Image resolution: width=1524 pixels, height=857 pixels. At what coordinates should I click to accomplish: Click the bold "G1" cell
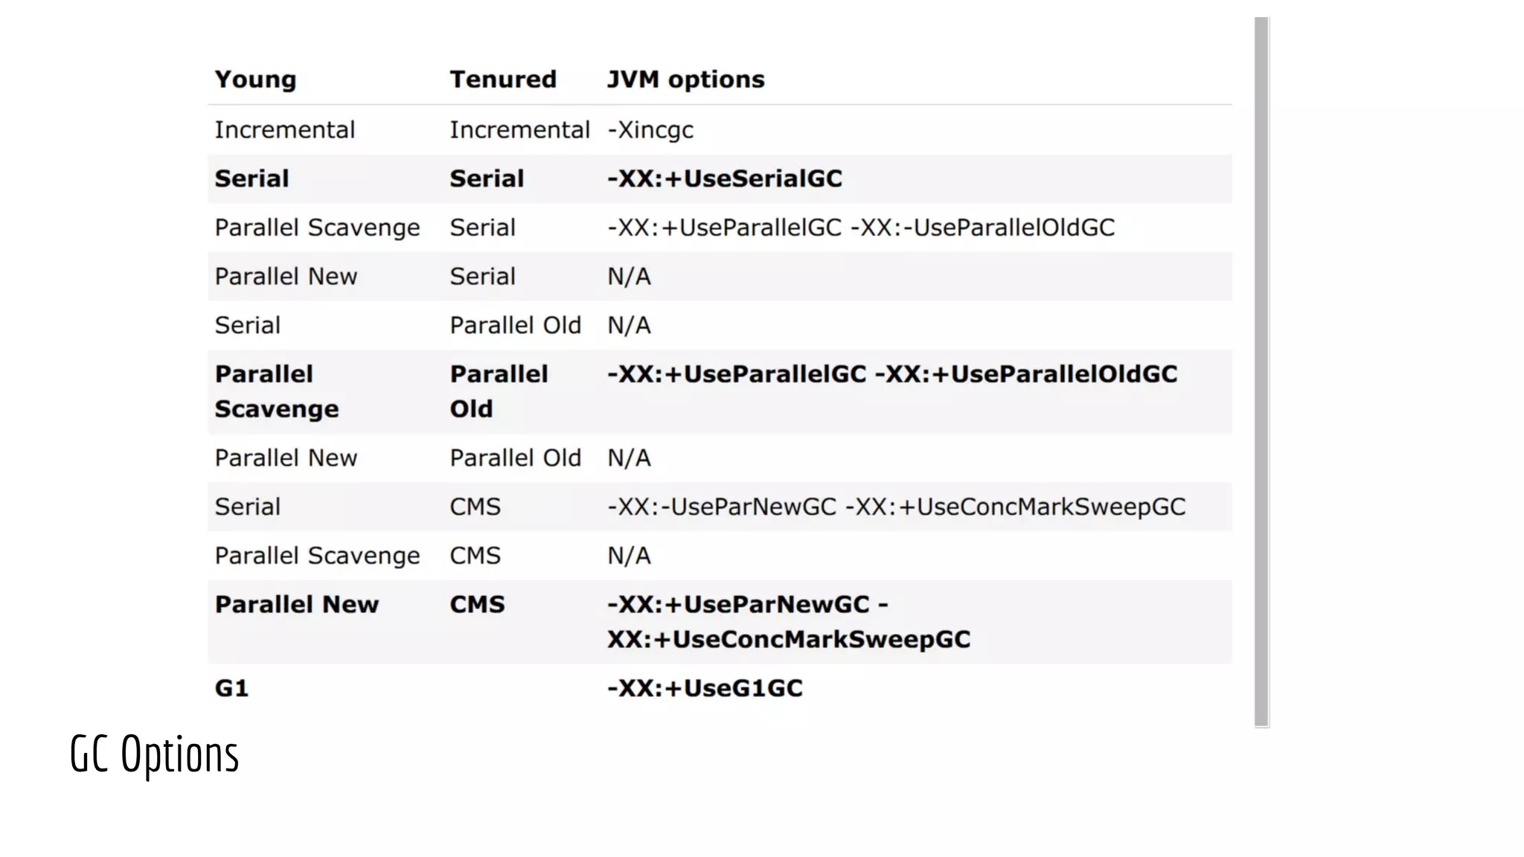231,688
